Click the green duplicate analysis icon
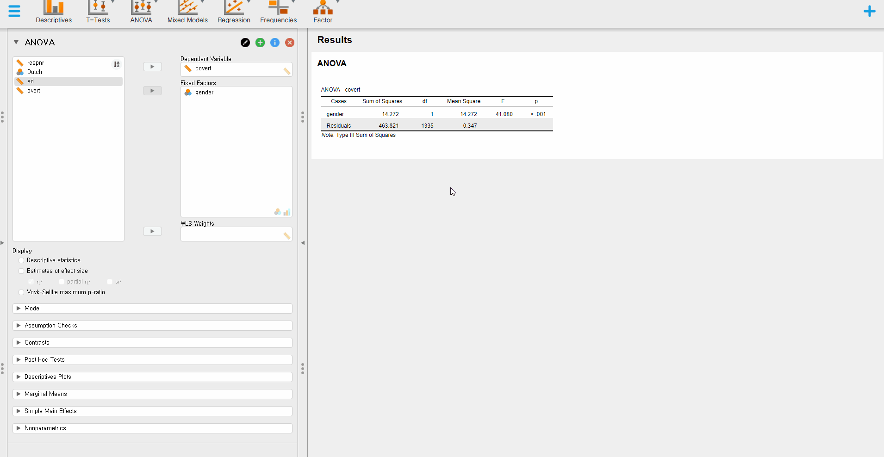The width and height of the screenshot is (884, 457). click(260, 43)
